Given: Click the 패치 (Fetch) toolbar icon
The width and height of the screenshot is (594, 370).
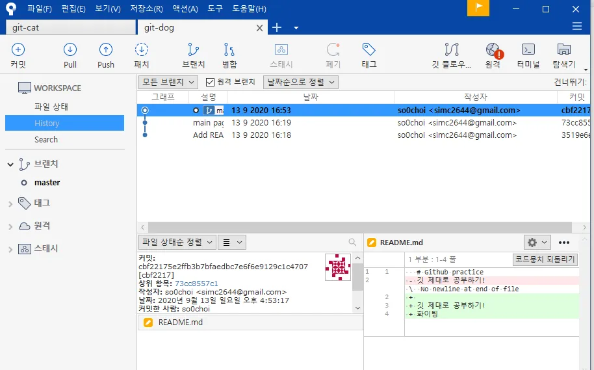Looking at the screenshot, I should coord(142,55).
